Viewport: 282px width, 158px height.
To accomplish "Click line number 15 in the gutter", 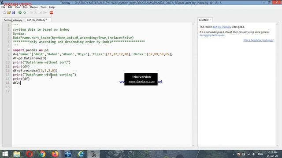I will tap(7, 83).
